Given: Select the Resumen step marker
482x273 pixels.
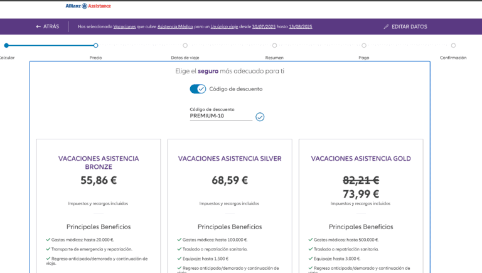Looking at the screenshot, I should (274, 45).
